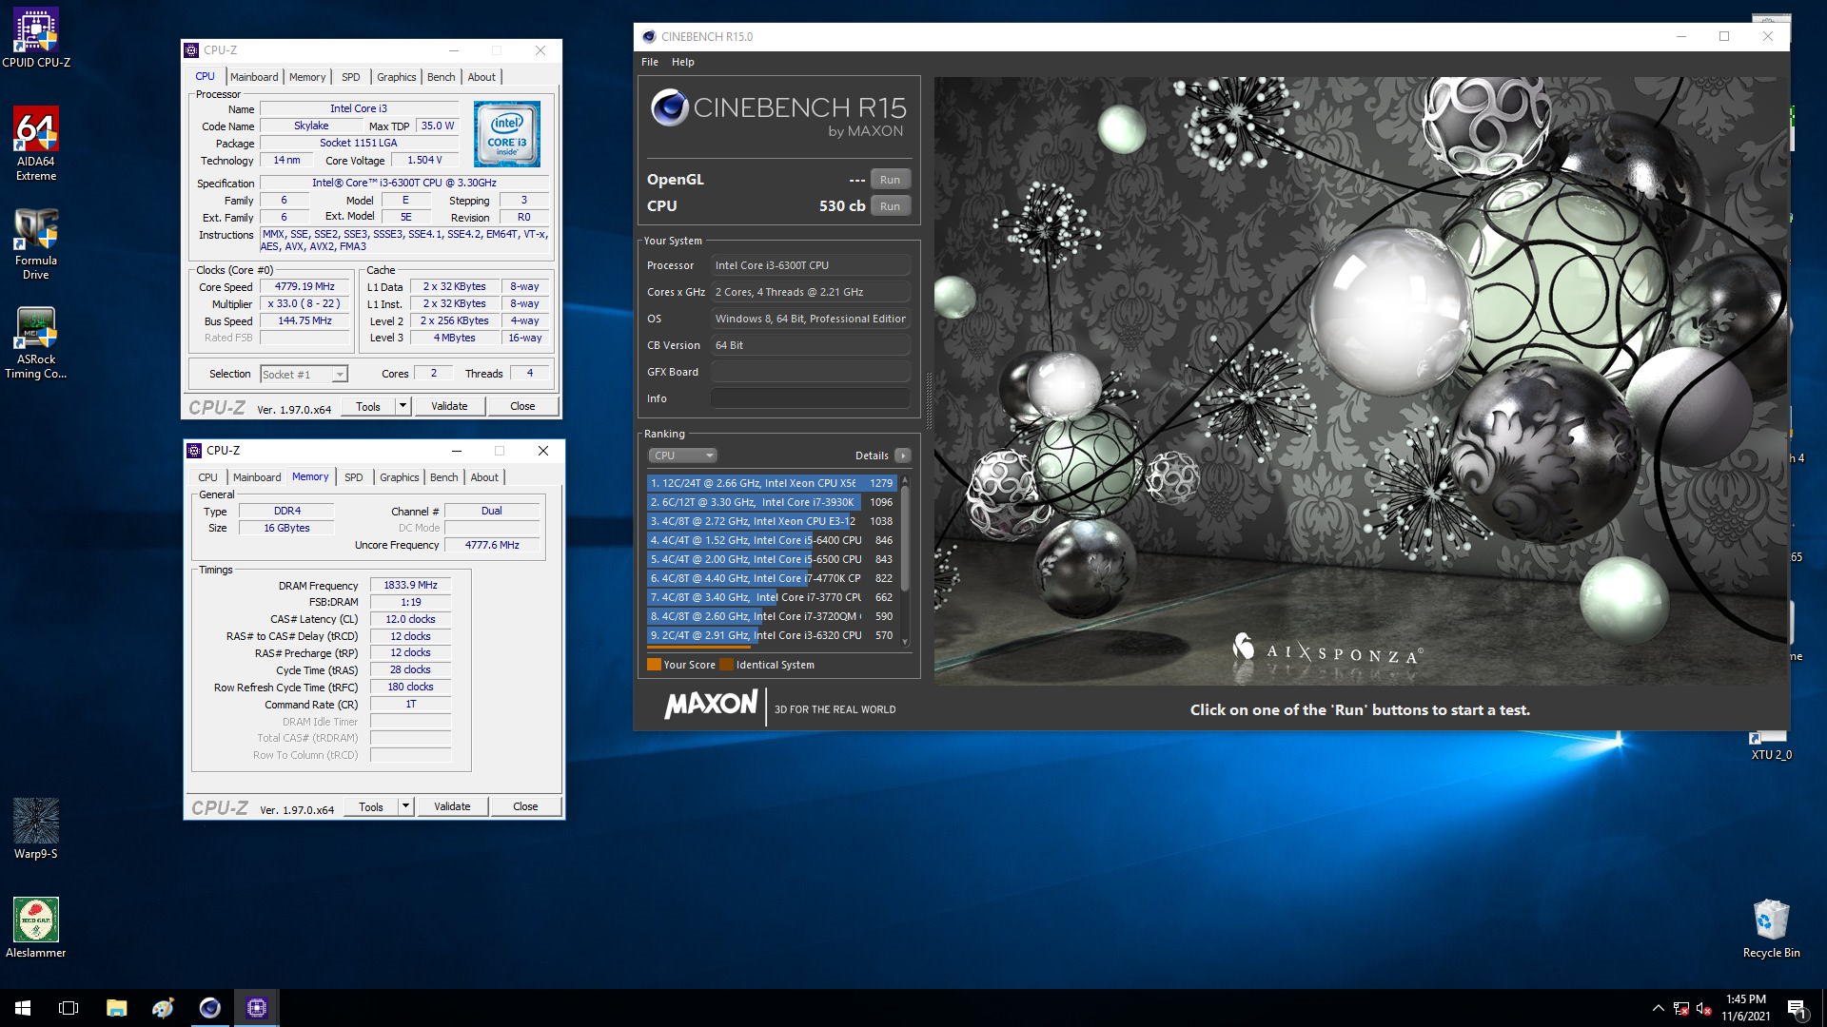This screenshot has width=1827, height=1027.
Task: Click the Cinebench R15 logo
Action: [x=778, y=114]
